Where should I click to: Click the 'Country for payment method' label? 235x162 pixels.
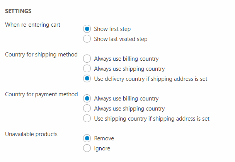point(41,94)
